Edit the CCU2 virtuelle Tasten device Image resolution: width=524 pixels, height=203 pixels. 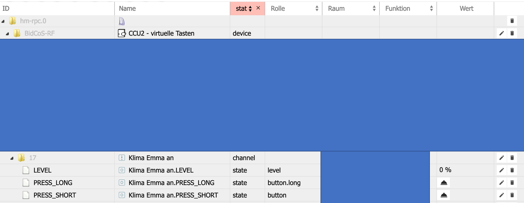point(501,33)
